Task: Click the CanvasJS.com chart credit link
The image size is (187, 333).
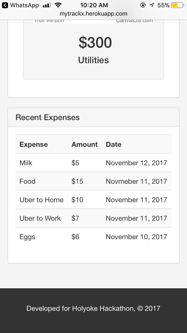Action: click(x=135, y=21)
